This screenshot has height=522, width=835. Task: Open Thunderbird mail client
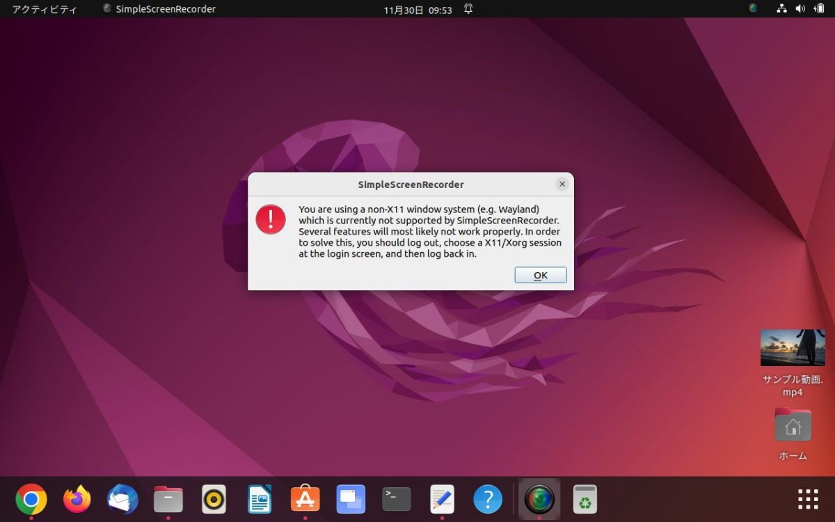(x=122, y=498)
